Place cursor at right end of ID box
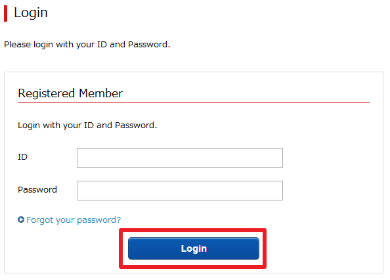The width and height of the screenshot is (390, 280). point(278,158)
